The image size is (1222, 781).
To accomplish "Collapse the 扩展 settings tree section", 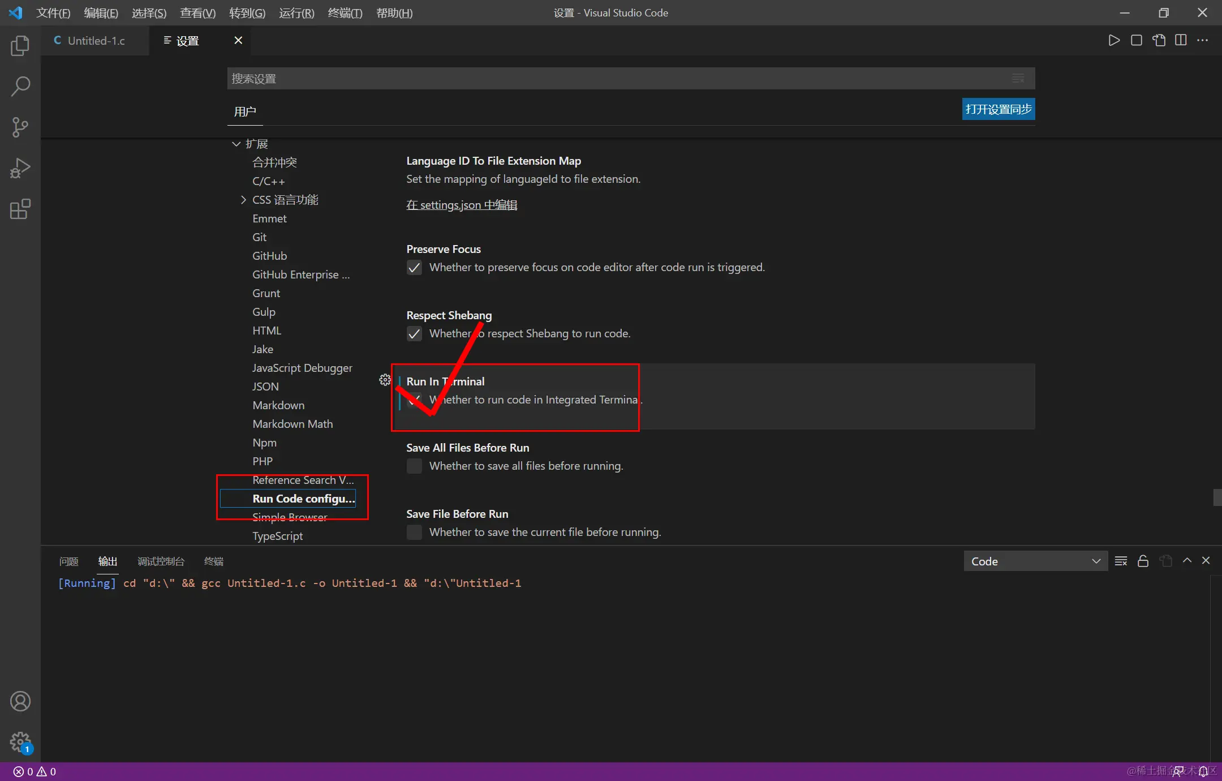I will click(236, 144).
